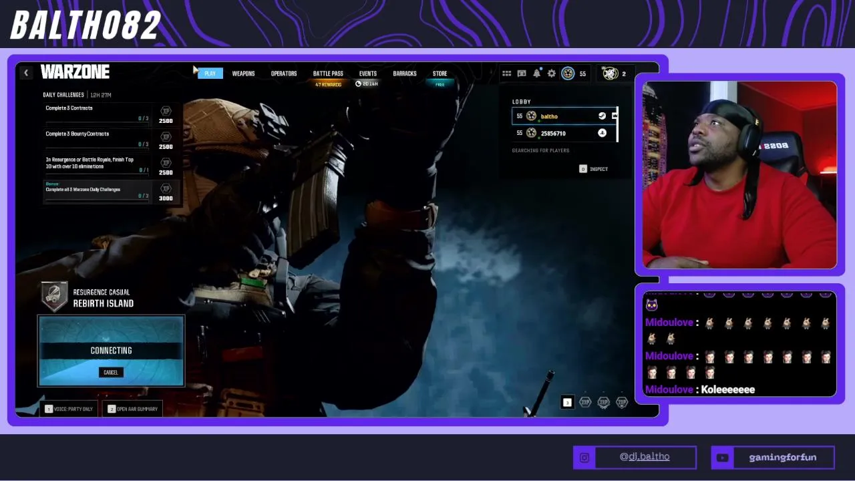This screenshot has height=481, width=855.
Task: Open the grid menu icon
Action: pyautogui.click(x=507, y=73)
